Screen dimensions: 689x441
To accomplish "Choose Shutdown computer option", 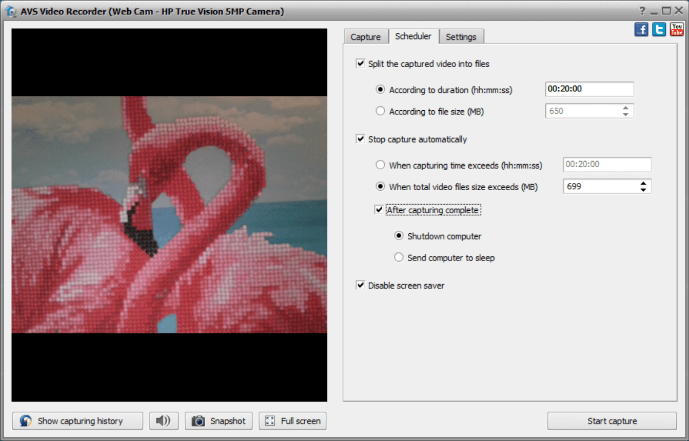I will tap(399, 236).
